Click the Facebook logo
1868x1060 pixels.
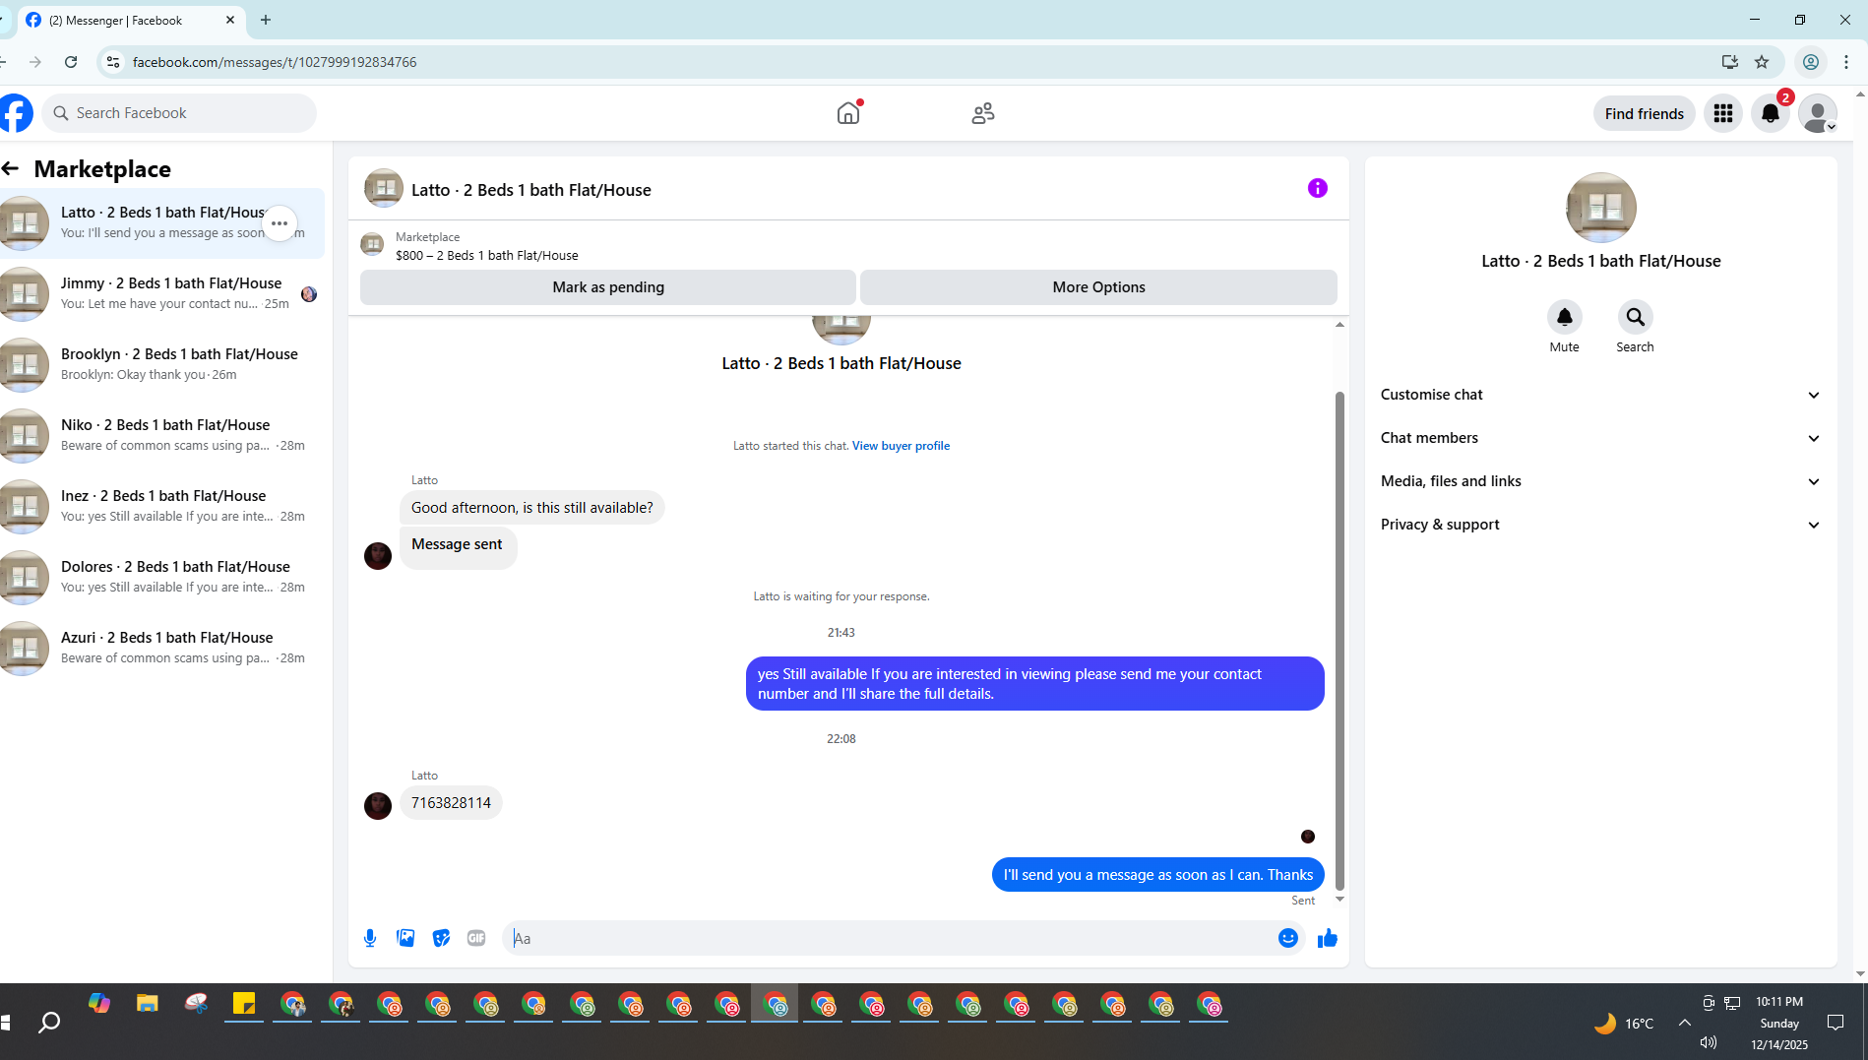16,113
